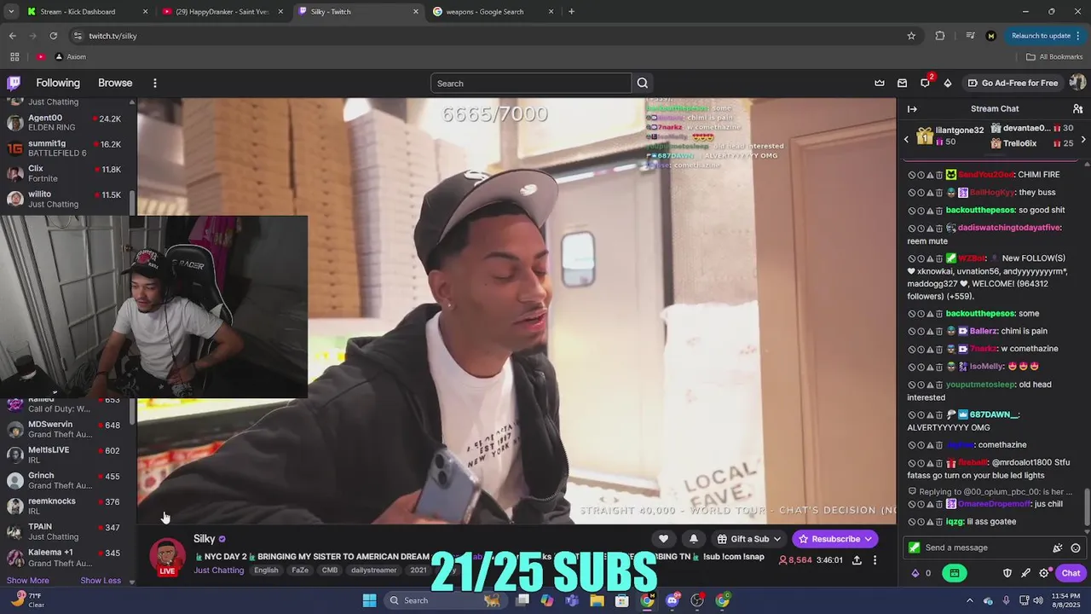Show next gift leaderboard entries arrow
Viewport: 1091px width, 614px height.
(x=1083, y=139)
